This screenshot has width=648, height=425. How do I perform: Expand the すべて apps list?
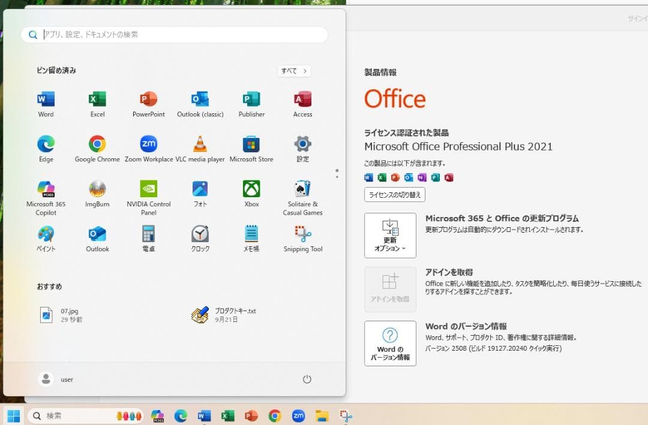pyautogui.click(x=293, y=71)
